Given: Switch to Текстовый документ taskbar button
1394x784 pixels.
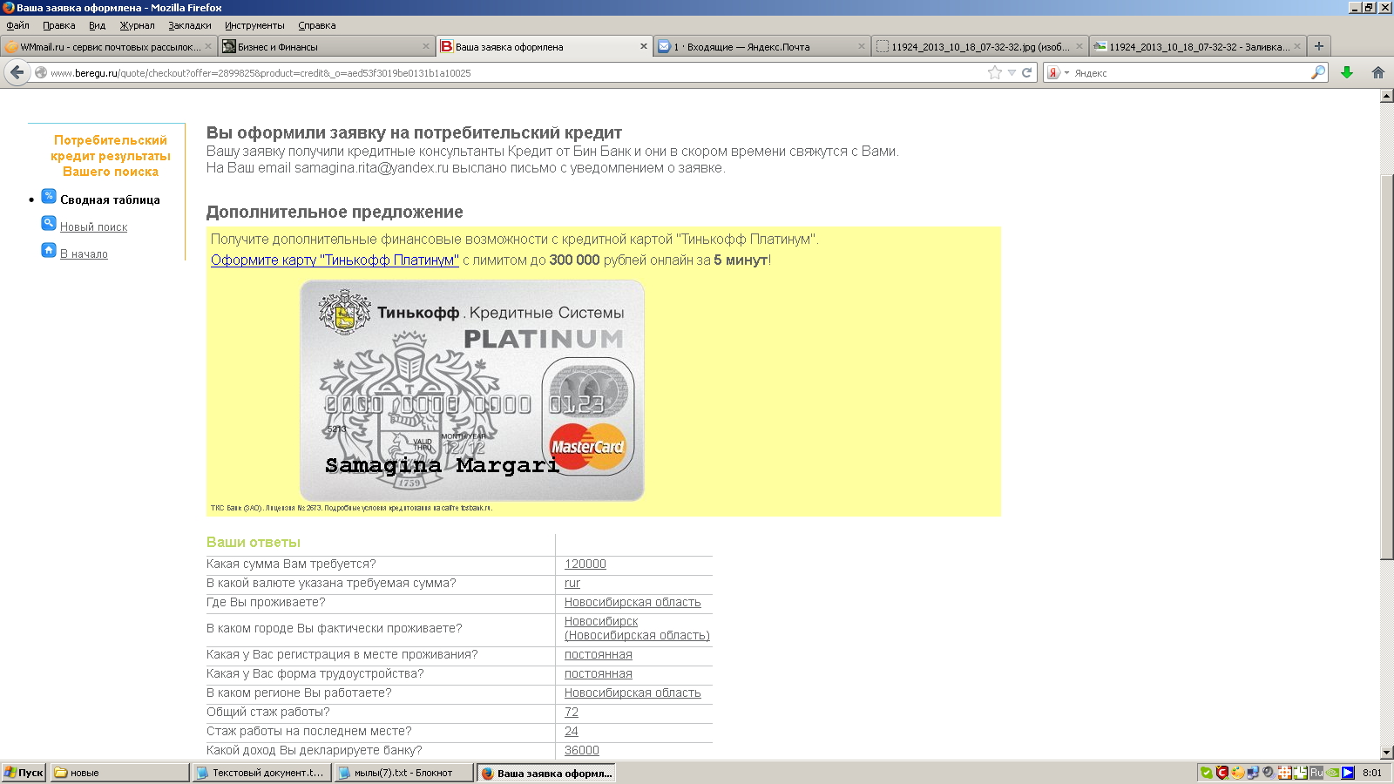Looking at the screenshot, I should [261, 773].
